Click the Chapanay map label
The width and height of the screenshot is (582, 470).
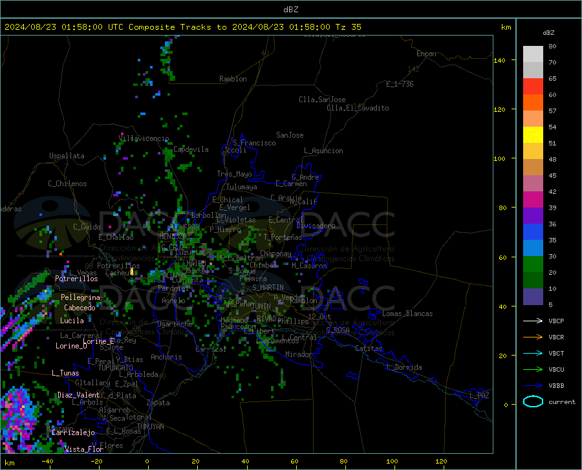pos(275,253)
